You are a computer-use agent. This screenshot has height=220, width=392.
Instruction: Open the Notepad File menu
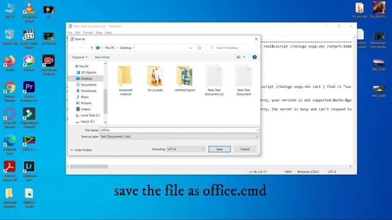[x=70, y=32]
